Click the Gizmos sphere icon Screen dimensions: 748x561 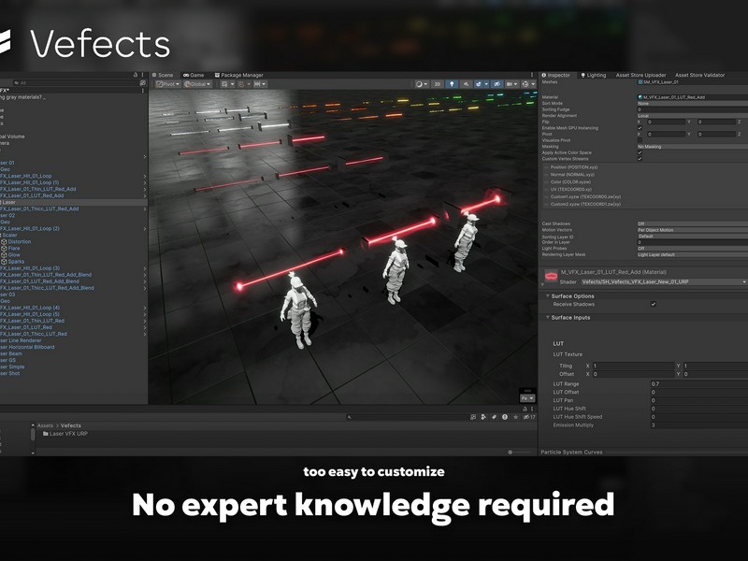pyautogui.click(x=525, y=84)
